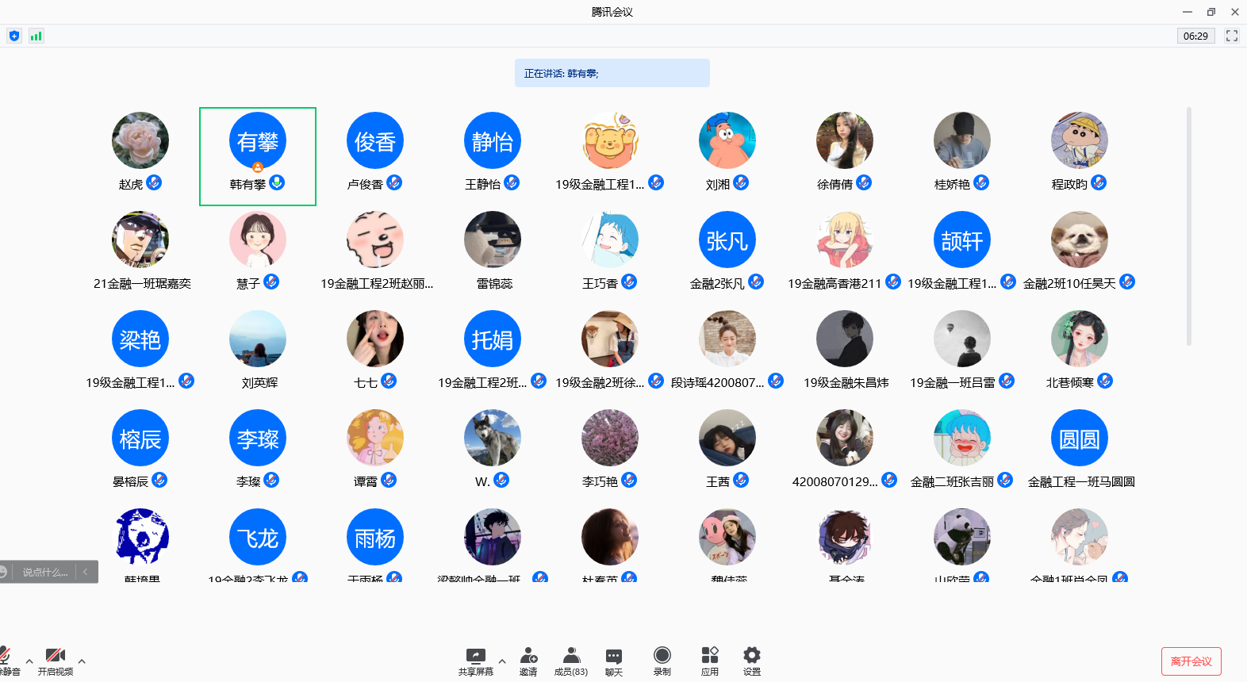
Task: Expand share screen options arrow
Action: [x=502, y=661]
